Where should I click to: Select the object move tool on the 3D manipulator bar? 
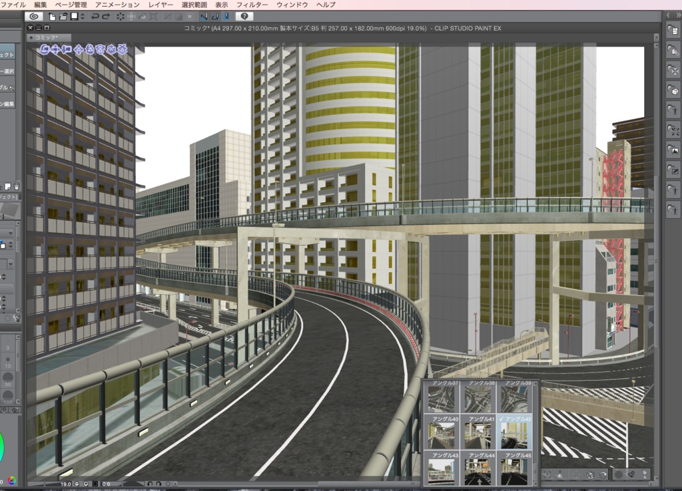(78, 49)
